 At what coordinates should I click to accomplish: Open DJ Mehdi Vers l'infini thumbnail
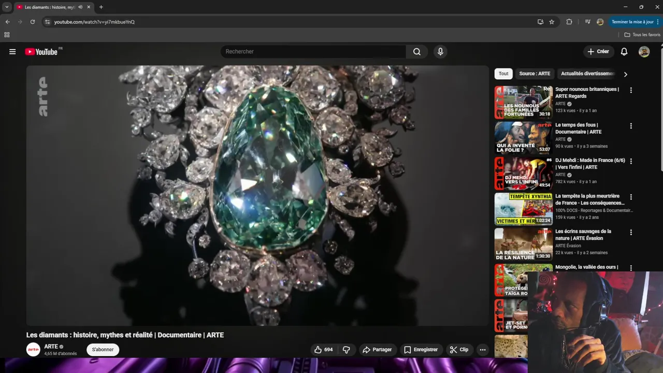tap(523, 173)
